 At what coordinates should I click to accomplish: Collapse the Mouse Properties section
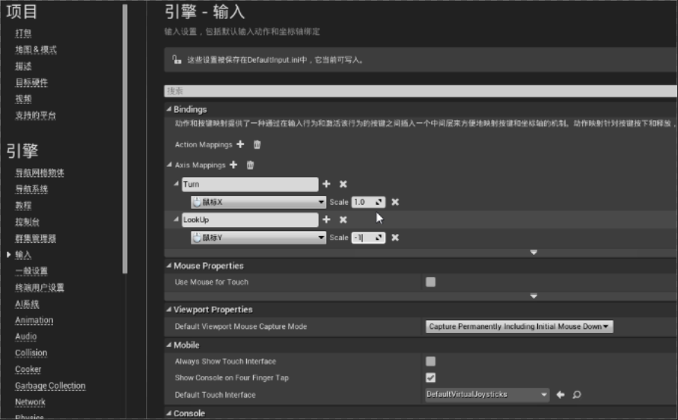(x=169, y=265)
